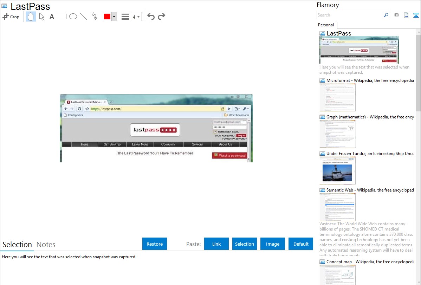
Task: Click the blue collapse-to-top icon
Action: pyautogui.click(x=416, y=15)
